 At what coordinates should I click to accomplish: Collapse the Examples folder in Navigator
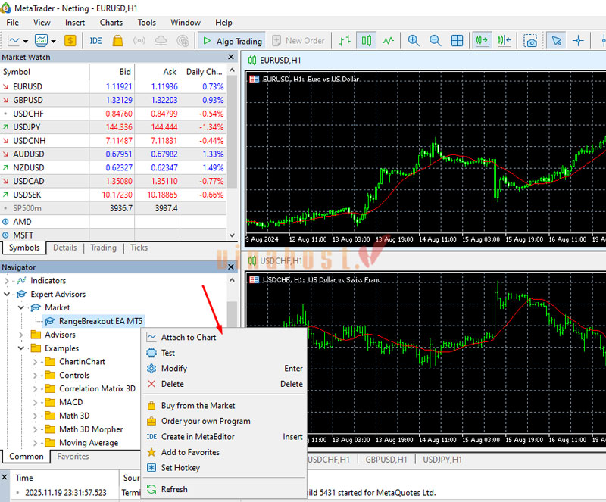coord(20,348)
